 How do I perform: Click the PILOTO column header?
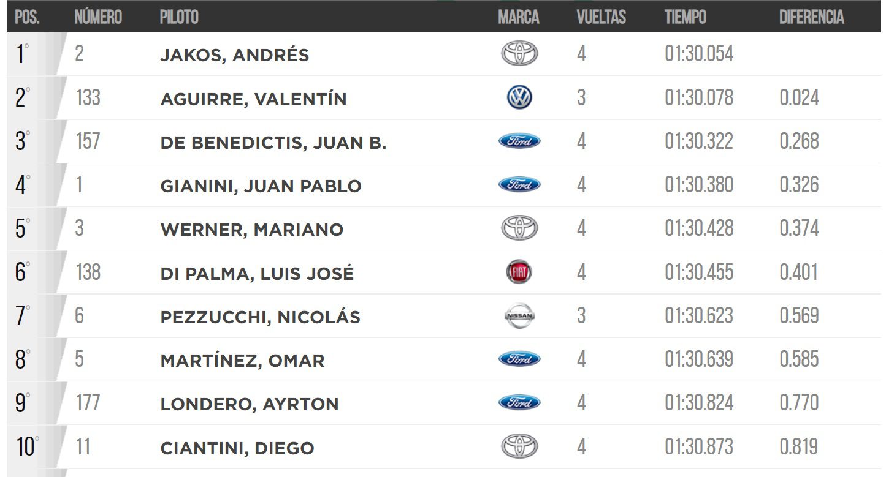click(179, 17)
